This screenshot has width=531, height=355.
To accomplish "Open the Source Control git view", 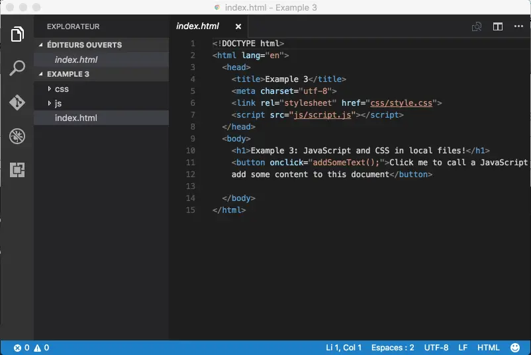I will [x=17, y=102].
